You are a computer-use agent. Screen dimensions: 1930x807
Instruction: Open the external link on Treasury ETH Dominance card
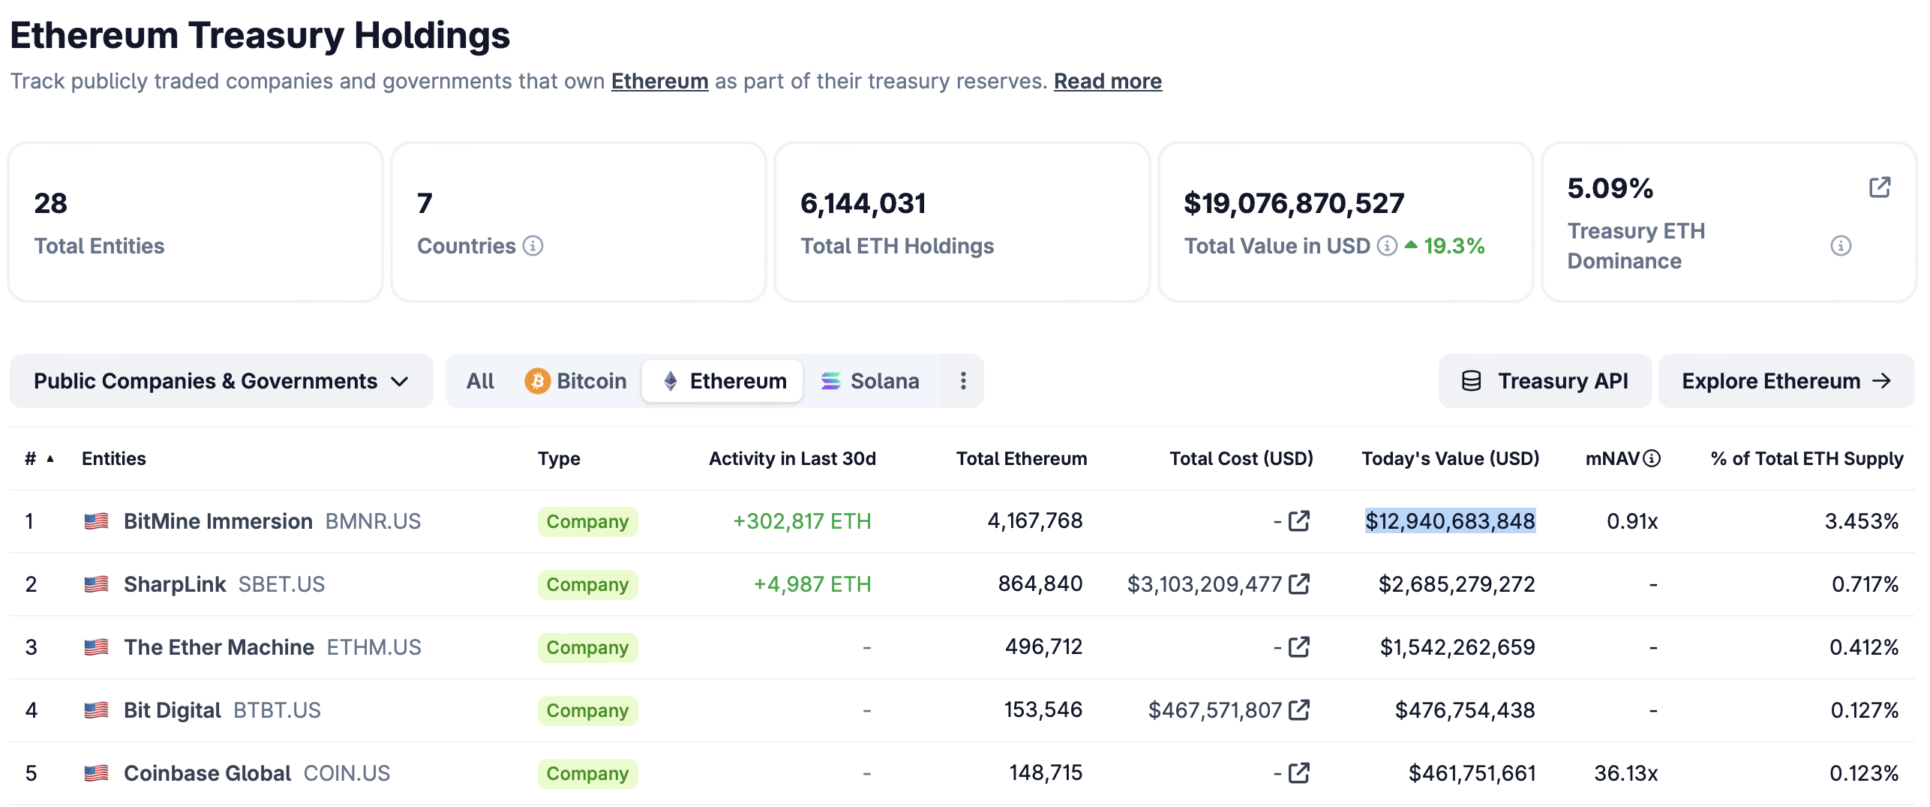click(x=1880, y=188)
